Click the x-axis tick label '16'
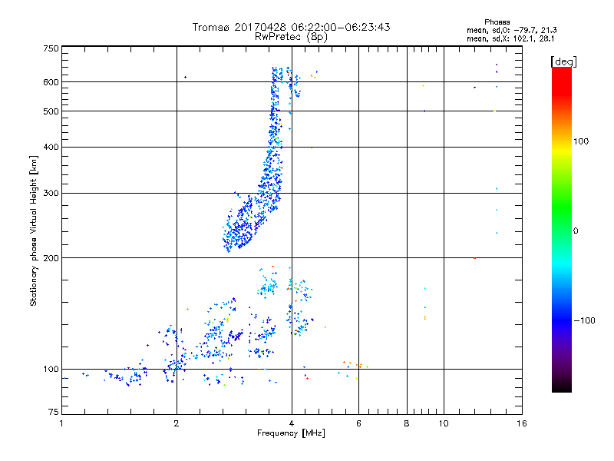 coord(522,423)
